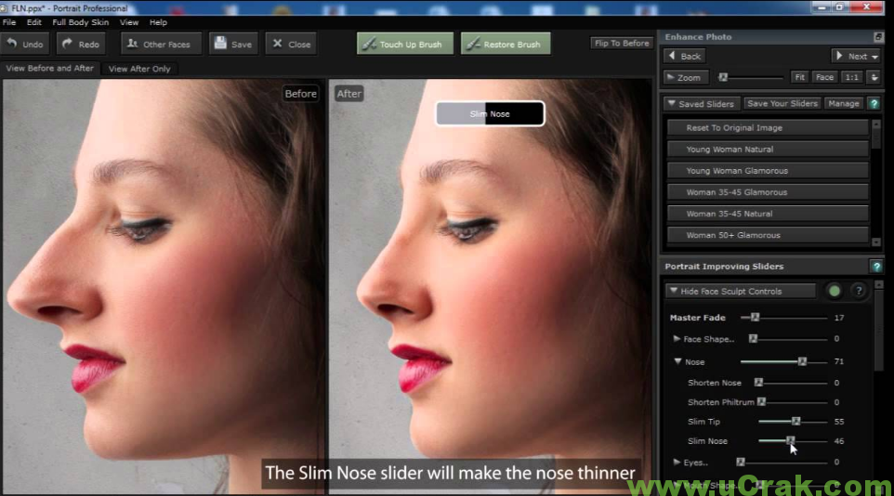Viewport: 894px width, 496px height.
Task: Click the zoom options arrow button
Action: point(874,77)
